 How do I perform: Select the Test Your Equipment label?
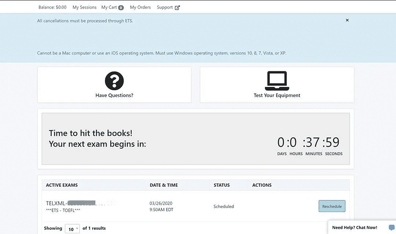277,95
